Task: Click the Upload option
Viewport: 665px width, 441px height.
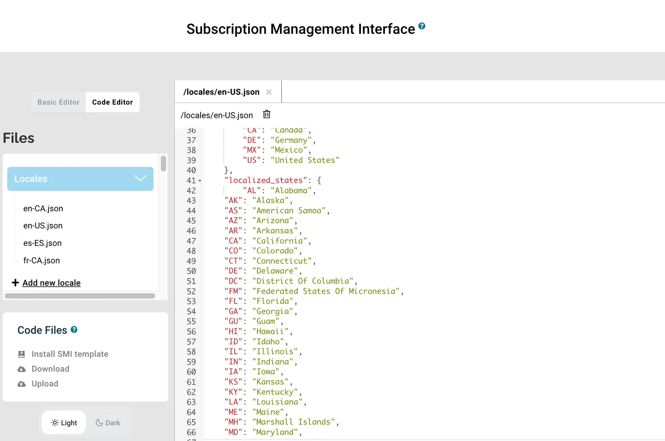Action: click(45, 384)
